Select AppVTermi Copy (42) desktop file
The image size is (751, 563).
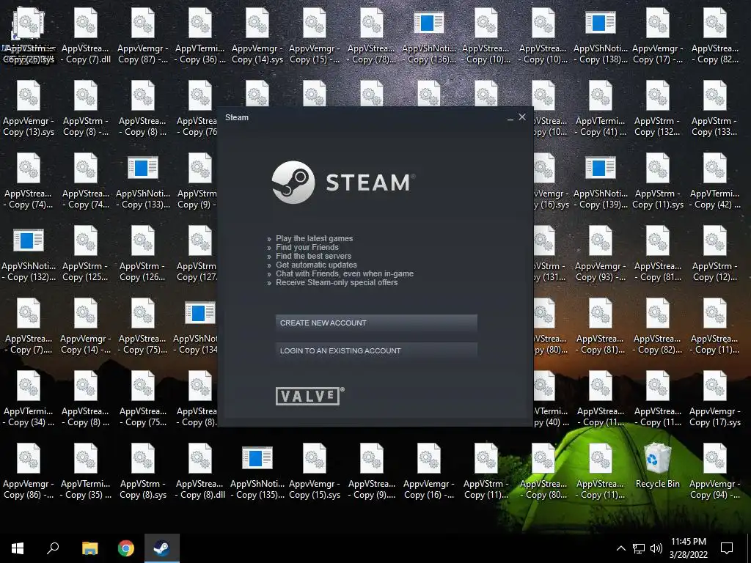(714, 182)
